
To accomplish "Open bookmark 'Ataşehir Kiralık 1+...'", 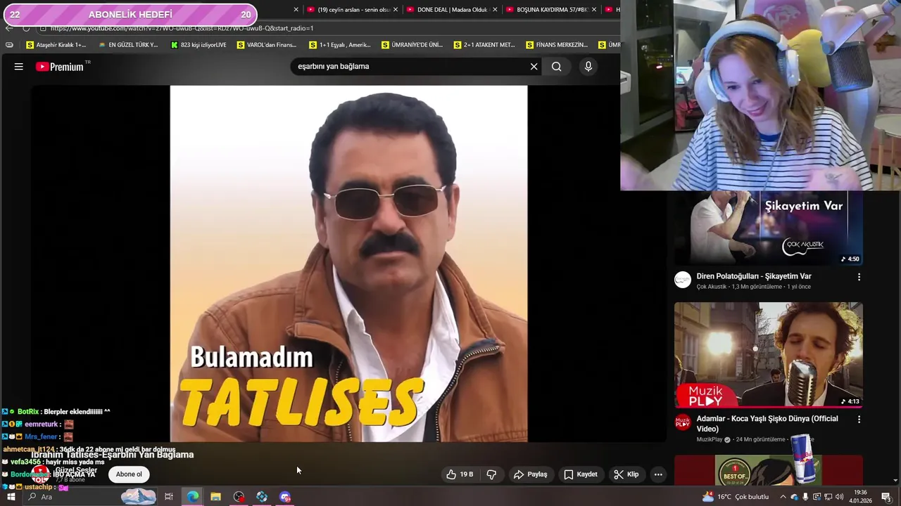I will pos(56,45).
